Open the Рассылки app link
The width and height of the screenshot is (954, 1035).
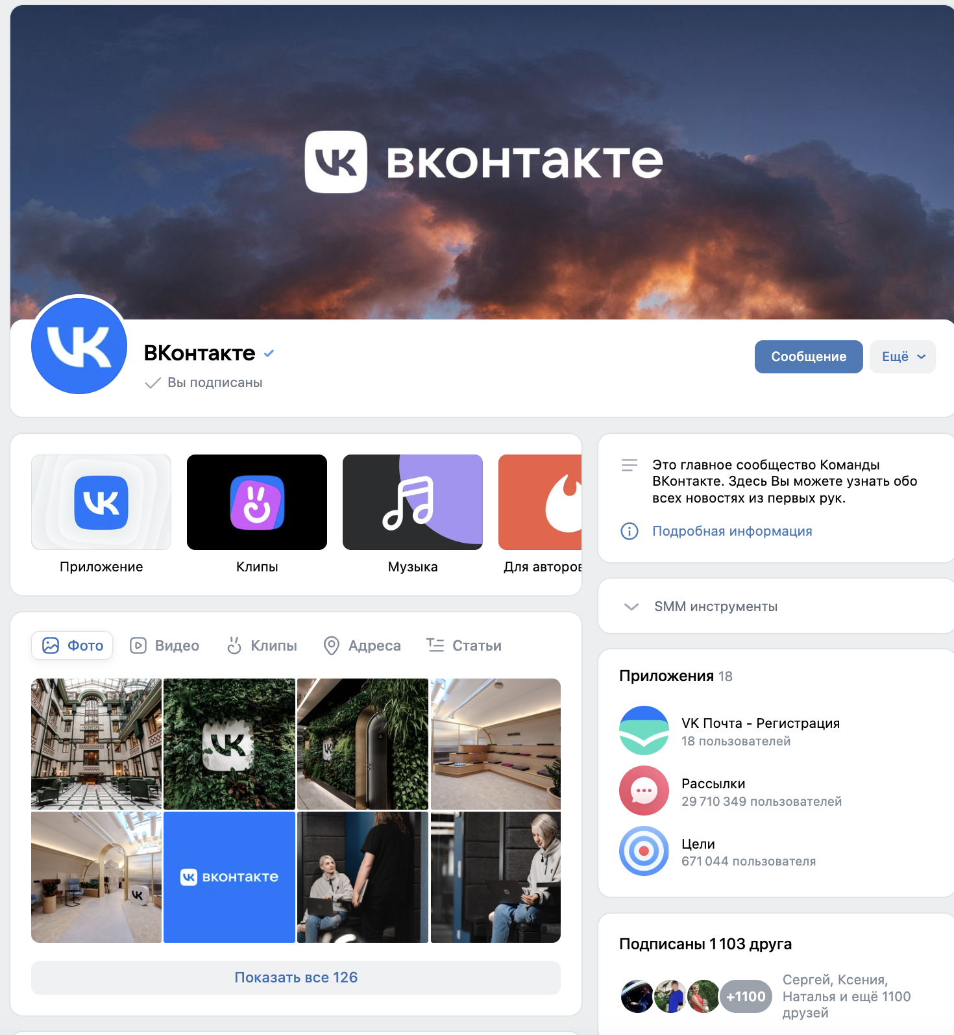point(713,784)
